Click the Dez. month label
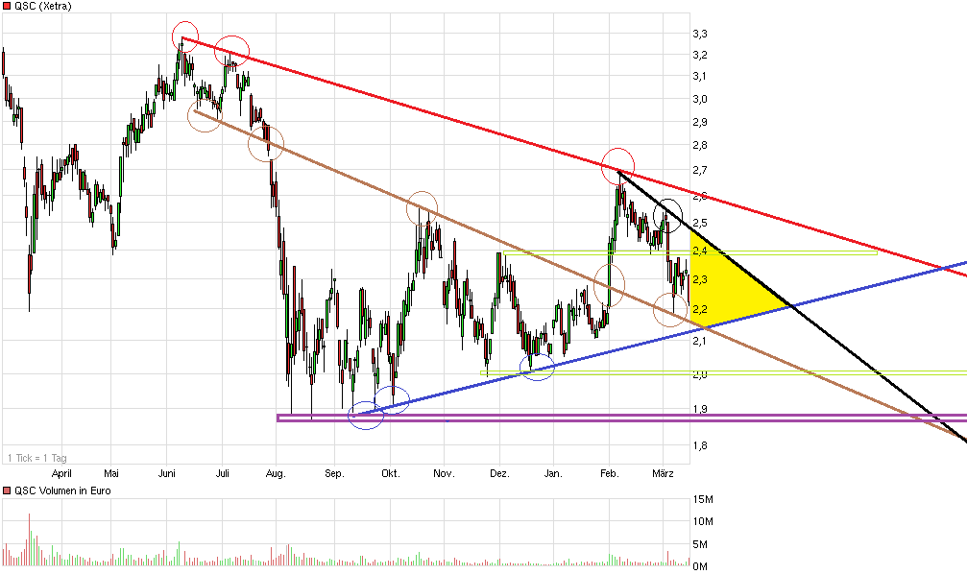This screenshot has width=967, height=574. 499,473
